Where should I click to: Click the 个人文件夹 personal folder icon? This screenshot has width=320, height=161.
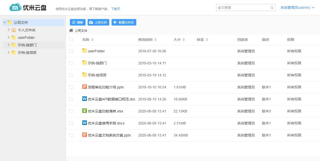pyautogui.click(x=14, y=30)
